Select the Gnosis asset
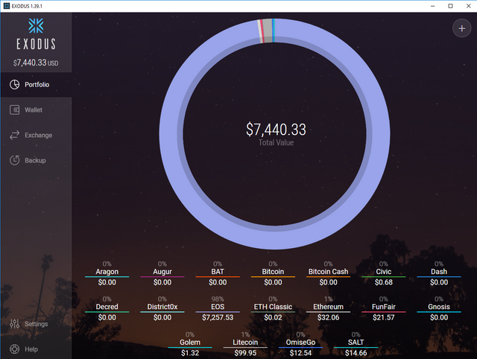The width and height of the screenshot is (477, 359). 439,307
